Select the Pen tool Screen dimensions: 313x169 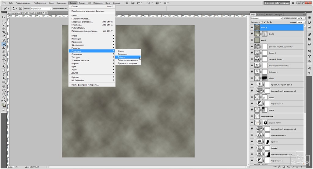tap(4, 71)
